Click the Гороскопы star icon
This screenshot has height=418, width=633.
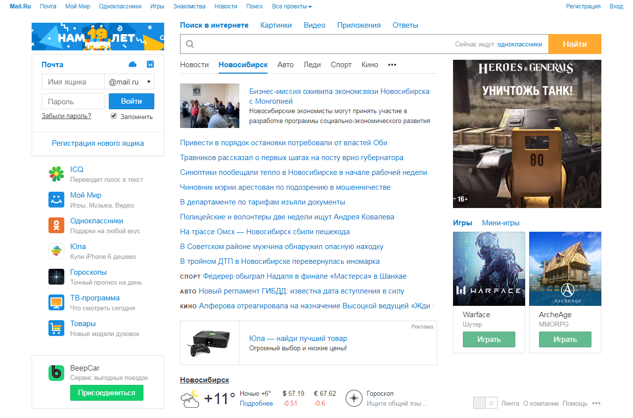pos(56,277)
